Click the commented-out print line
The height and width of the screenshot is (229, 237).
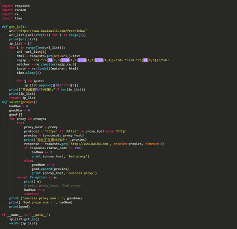click(x=53, y=186)
